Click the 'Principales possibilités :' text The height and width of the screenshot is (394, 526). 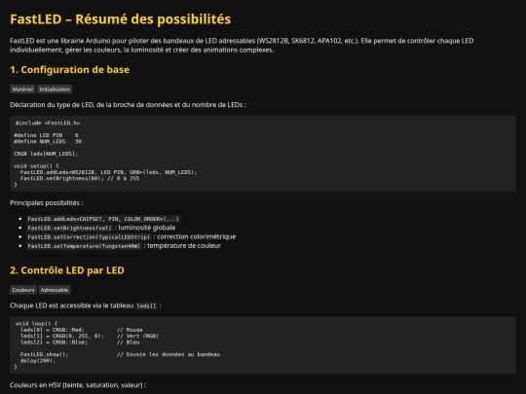click(x=47, y=203)
